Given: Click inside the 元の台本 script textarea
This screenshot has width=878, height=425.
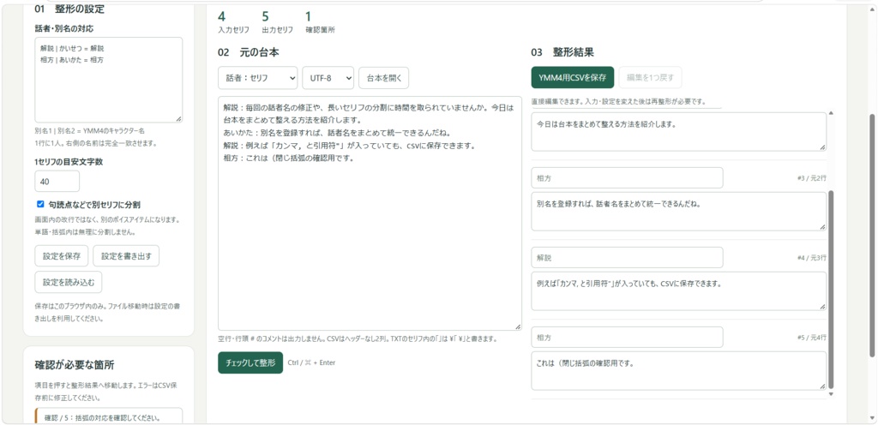Looking at the screenshot, I should [370, 213].
